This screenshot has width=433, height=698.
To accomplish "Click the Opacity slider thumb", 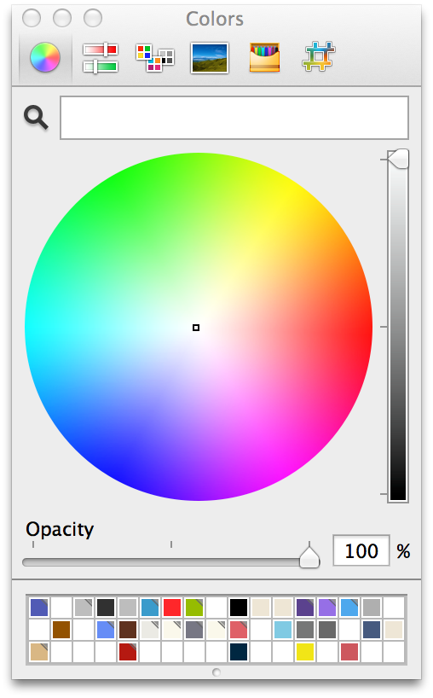I will (x=309, y=556).
